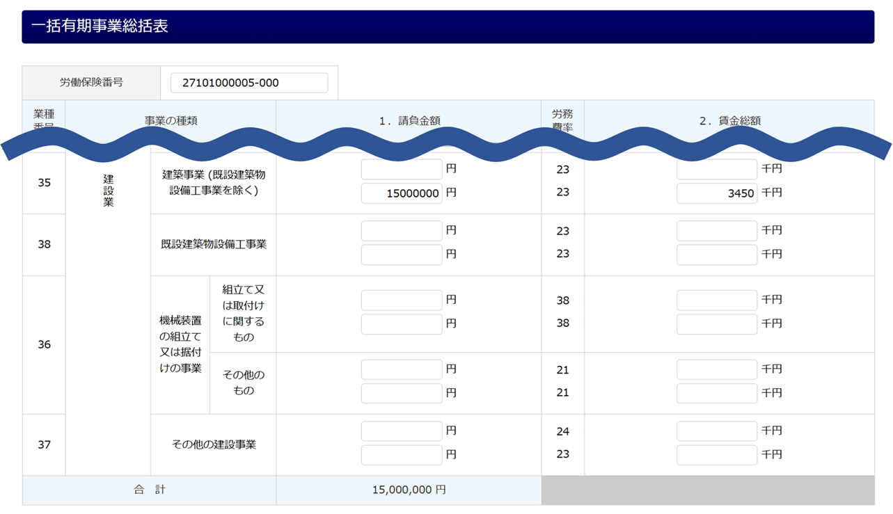Select second 賃金総額 field for 組立て又は取付けに関するもの
Image resolution: width=893 pixels, height=514 pixels.
[x=717, y=324]
